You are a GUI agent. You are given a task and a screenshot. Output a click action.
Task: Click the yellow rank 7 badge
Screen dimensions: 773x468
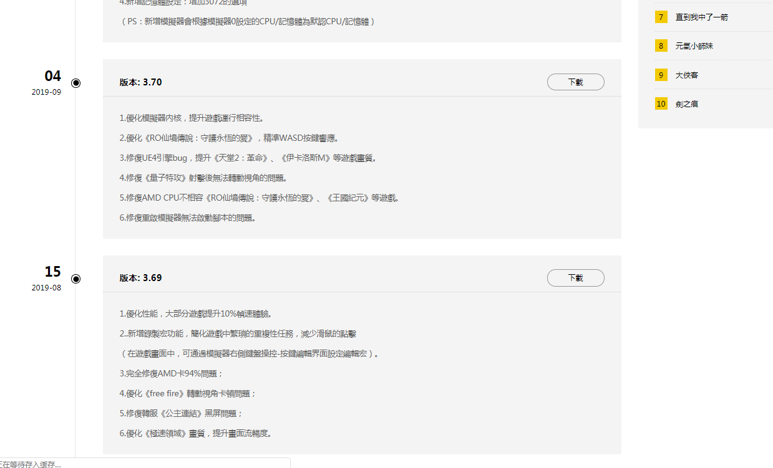661,17
